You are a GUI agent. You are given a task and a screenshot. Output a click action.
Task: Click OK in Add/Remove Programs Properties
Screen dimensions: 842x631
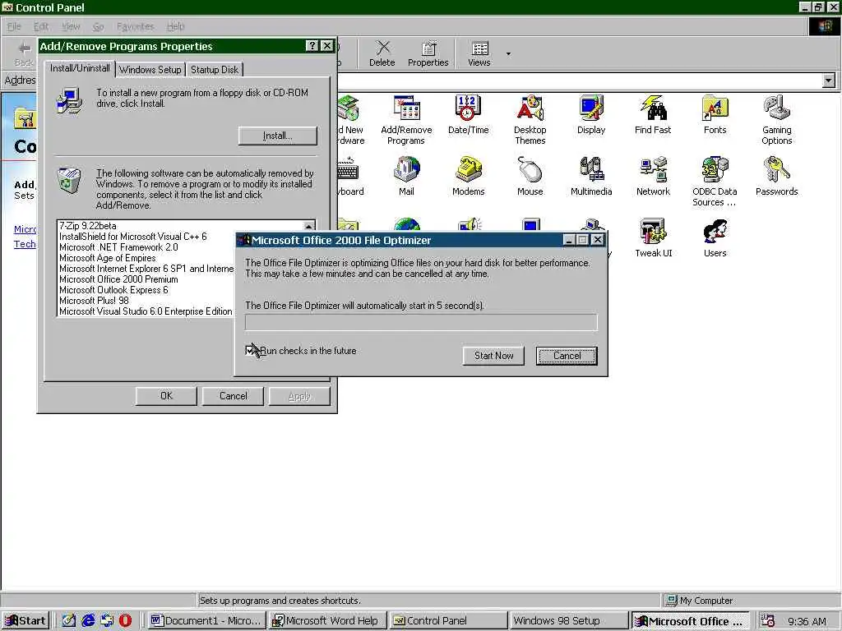pos(166,396)
